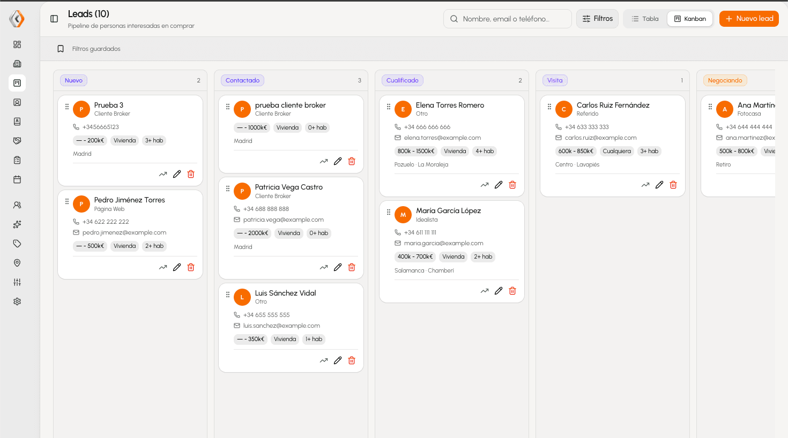Click the — - 2000k€ budget tag
The width and height of the screenshot is (788, 438).
click(252, 233)
